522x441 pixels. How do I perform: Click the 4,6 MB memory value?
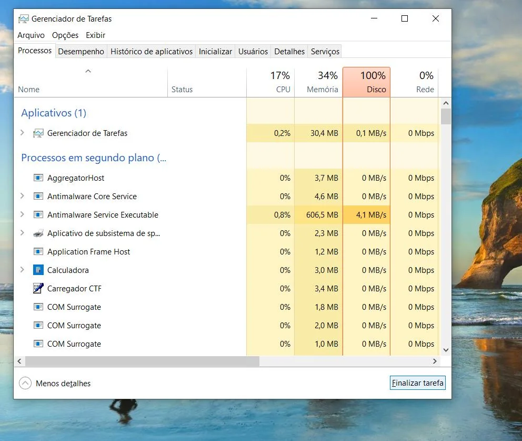pos(326,197)
